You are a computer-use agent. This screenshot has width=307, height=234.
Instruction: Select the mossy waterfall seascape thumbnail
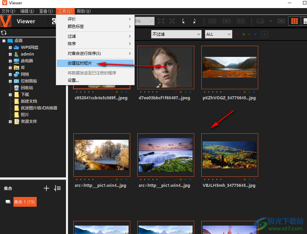click(166, 155)
